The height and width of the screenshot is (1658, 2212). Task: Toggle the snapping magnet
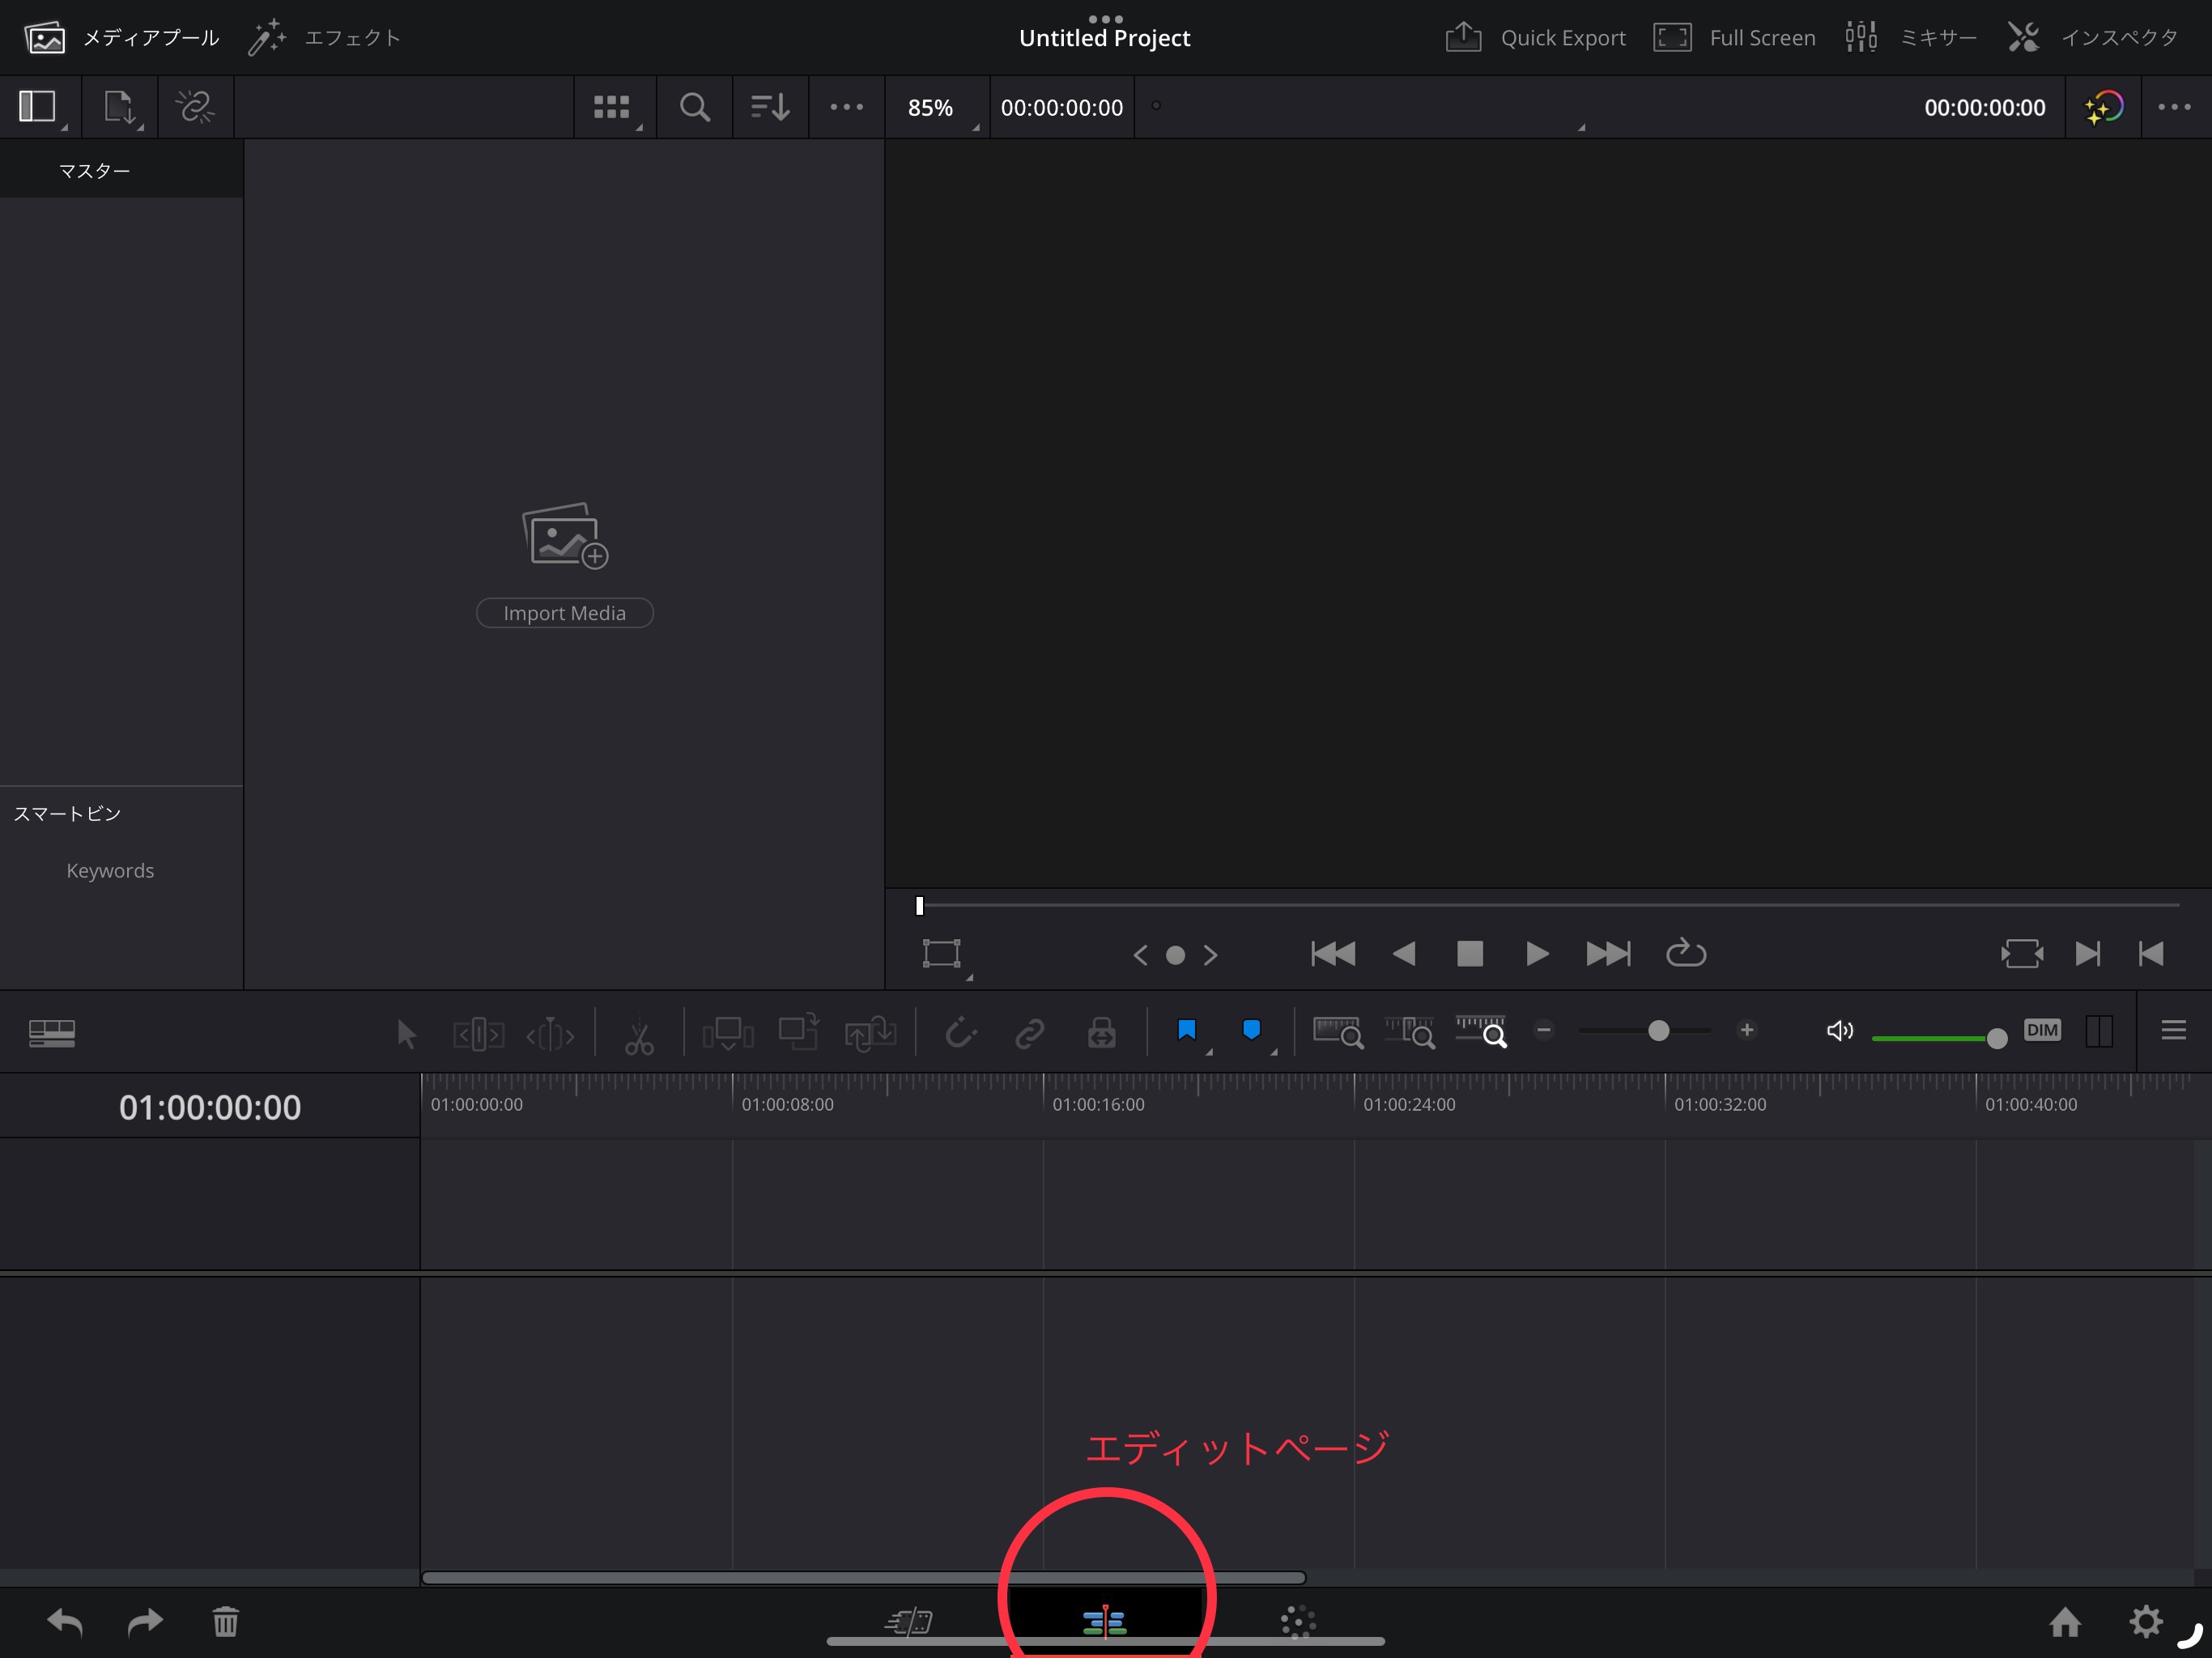[x=960, y=1032]
